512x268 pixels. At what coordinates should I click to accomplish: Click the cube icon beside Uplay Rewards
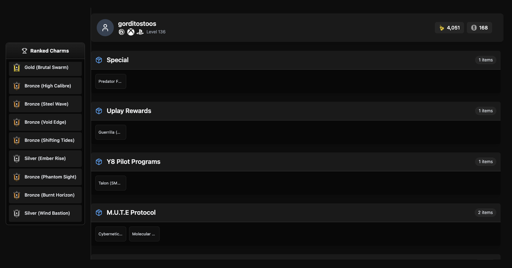click(x=99, y=111)
